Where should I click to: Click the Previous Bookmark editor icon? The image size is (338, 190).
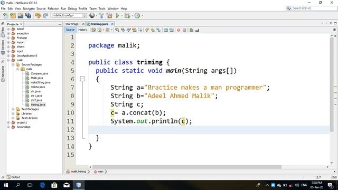147,30
